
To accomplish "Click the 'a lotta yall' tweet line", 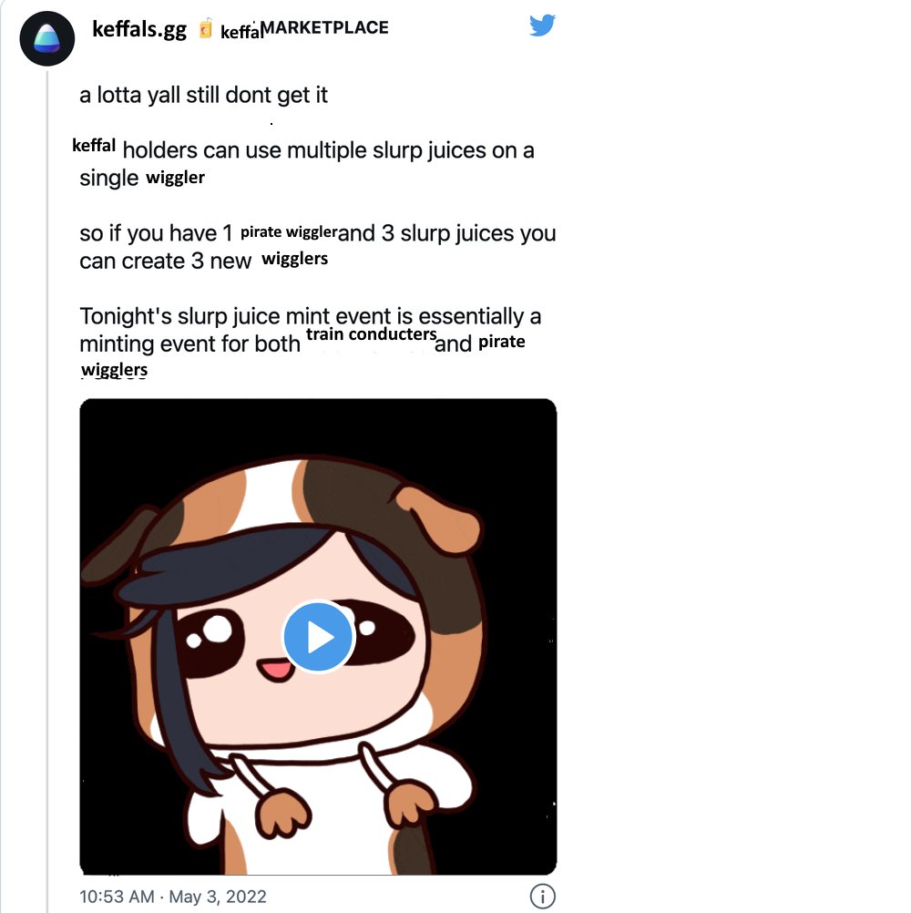I will pos(203,95).
